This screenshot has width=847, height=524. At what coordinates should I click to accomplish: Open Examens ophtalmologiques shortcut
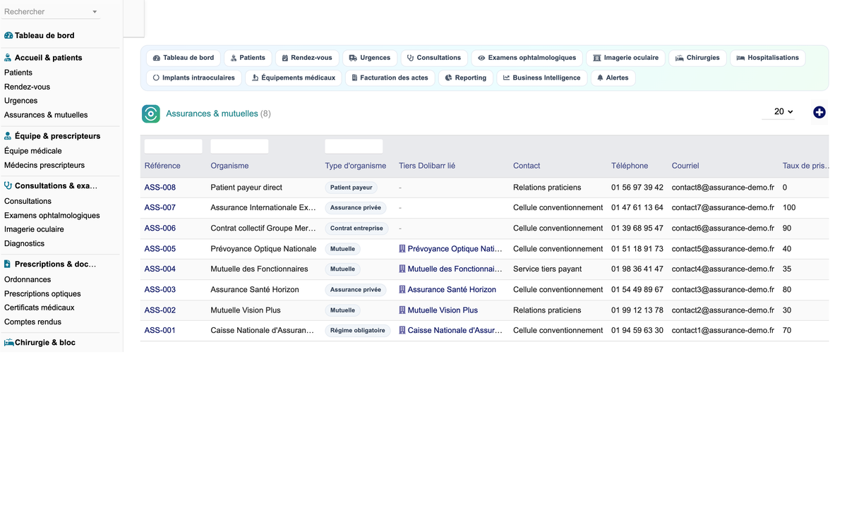coord(527,58)
